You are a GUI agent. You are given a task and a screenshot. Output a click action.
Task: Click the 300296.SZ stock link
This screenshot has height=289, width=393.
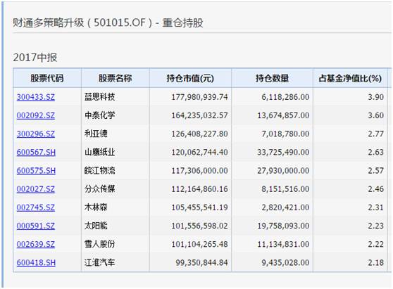[x=36, y=134]
